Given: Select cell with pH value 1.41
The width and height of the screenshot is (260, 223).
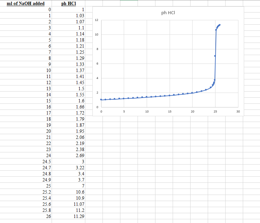Looking at the screenshot, I should click(68, 76).
